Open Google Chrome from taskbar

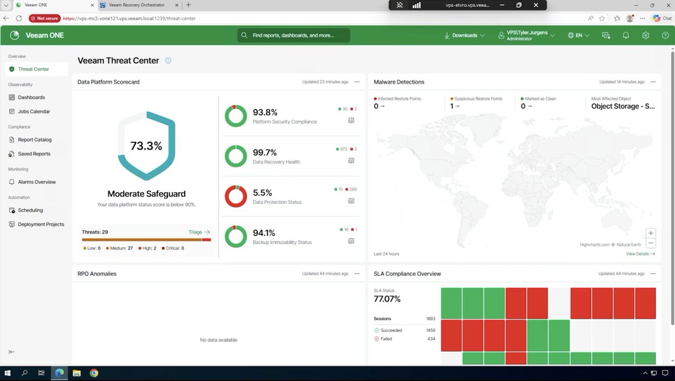click(94, 373)
